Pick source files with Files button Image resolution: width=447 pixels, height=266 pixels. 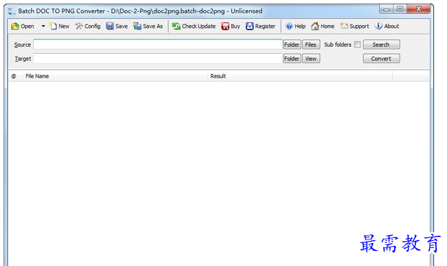click(x=311, y=44)
